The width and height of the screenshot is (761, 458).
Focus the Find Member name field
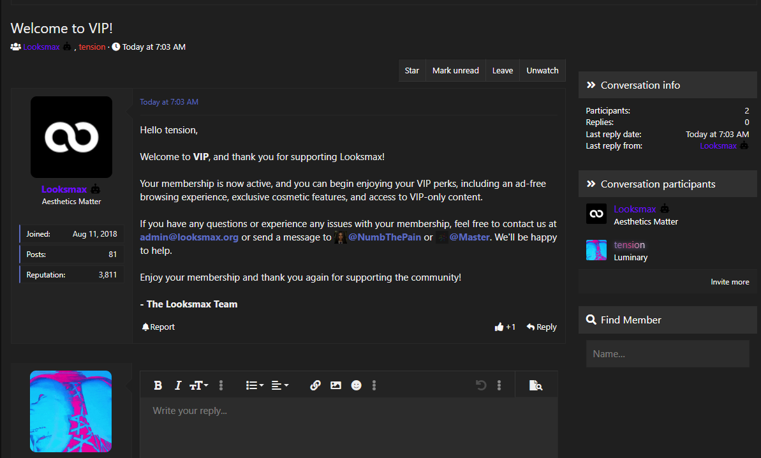click(x=668, y=353)
